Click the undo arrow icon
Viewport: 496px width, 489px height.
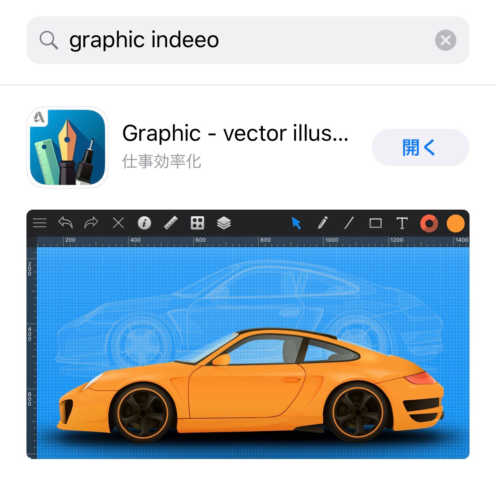click(66, 222)
